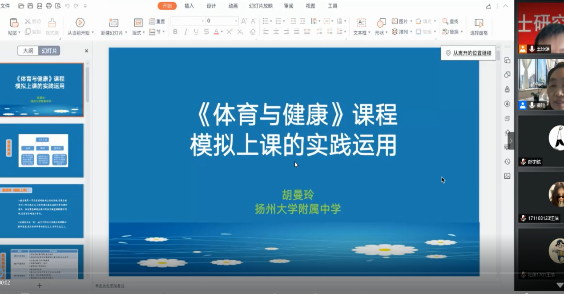Click the Save icon in quick access toolbar

click(30, 6)
